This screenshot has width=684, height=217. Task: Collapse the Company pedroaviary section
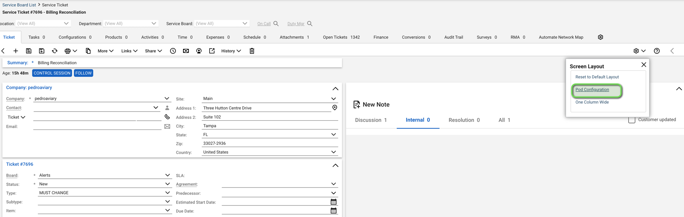coord(335,89)
